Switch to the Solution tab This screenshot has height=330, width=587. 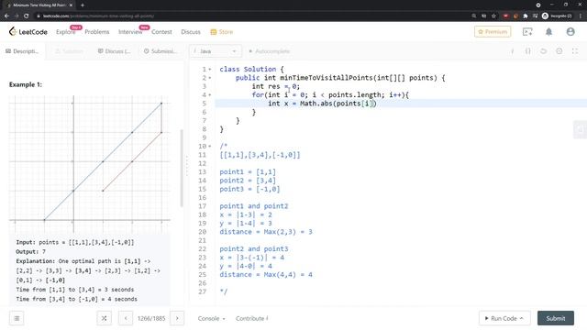click(70, 51)
